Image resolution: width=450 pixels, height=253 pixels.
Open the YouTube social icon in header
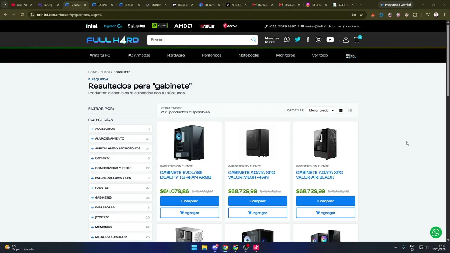[330, 40]
